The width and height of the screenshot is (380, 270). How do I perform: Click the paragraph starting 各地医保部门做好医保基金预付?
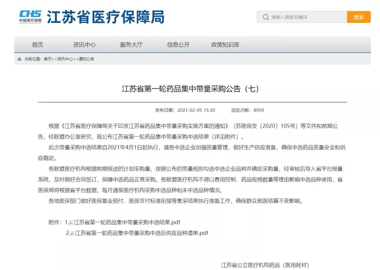[176, 201]
